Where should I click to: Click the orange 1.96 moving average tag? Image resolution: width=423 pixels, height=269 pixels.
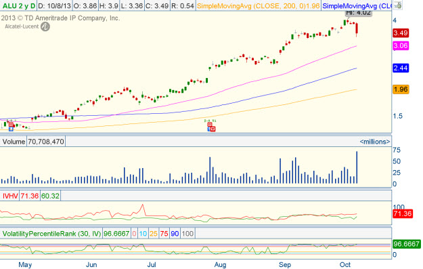tap(401, 89)
